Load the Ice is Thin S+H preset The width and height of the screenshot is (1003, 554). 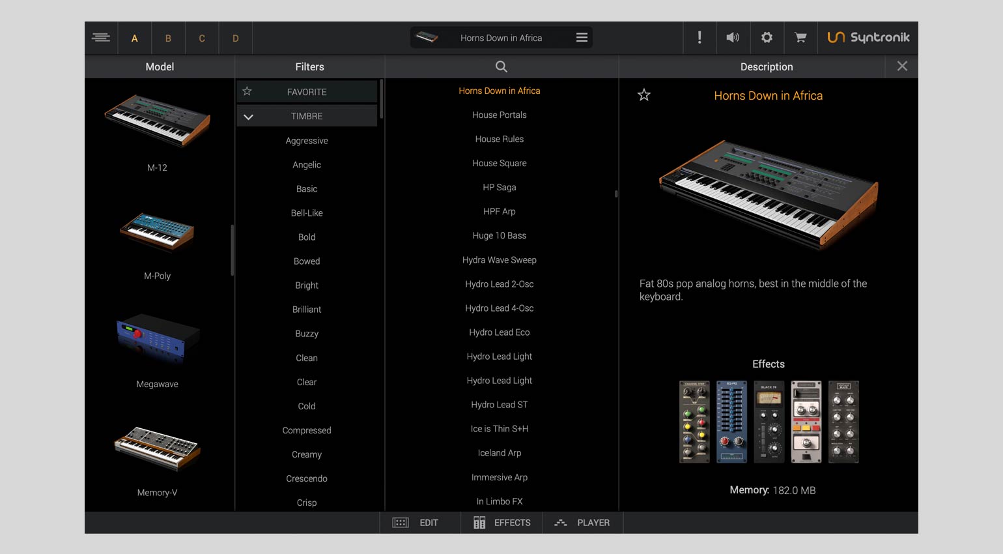point(500,429)
